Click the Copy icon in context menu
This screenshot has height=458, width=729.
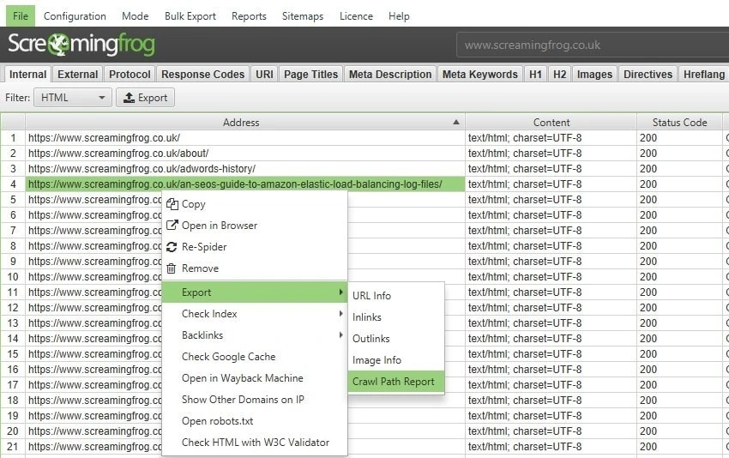click(172, 204)
